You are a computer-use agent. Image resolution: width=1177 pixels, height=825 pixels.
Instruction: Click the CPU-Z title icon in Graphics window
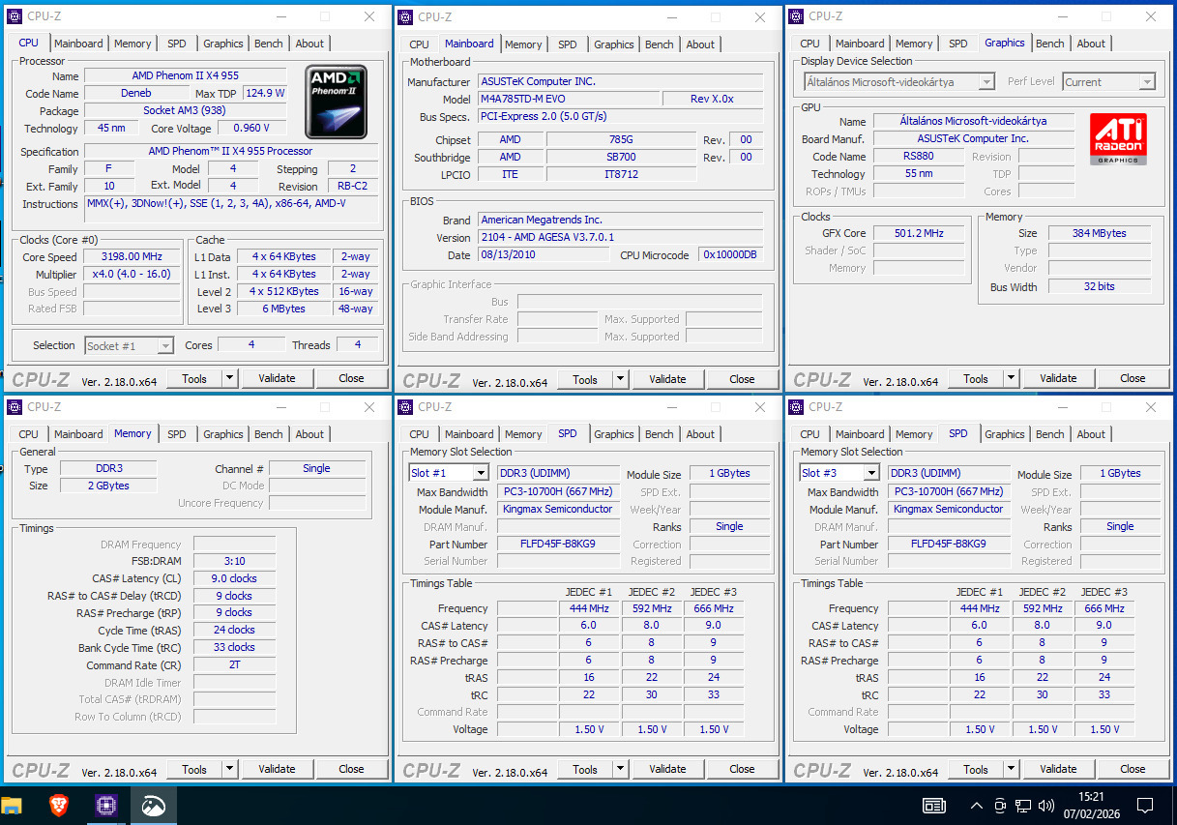[x=796, y=16]
